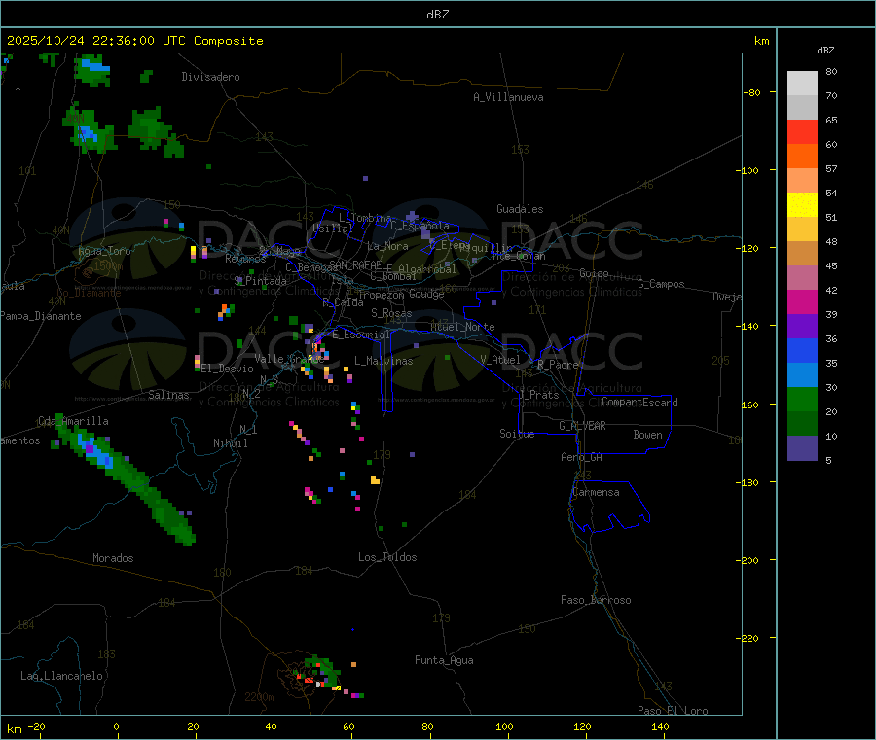Click the Nihuil location label
Screen dimensions: 876x740
pos(231,443)
